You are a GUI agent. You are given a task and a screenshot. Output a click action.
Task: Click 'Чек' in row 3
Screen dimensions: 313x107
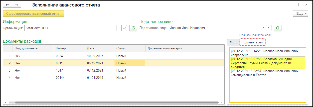pyautogui.click(x=33, y=71)
